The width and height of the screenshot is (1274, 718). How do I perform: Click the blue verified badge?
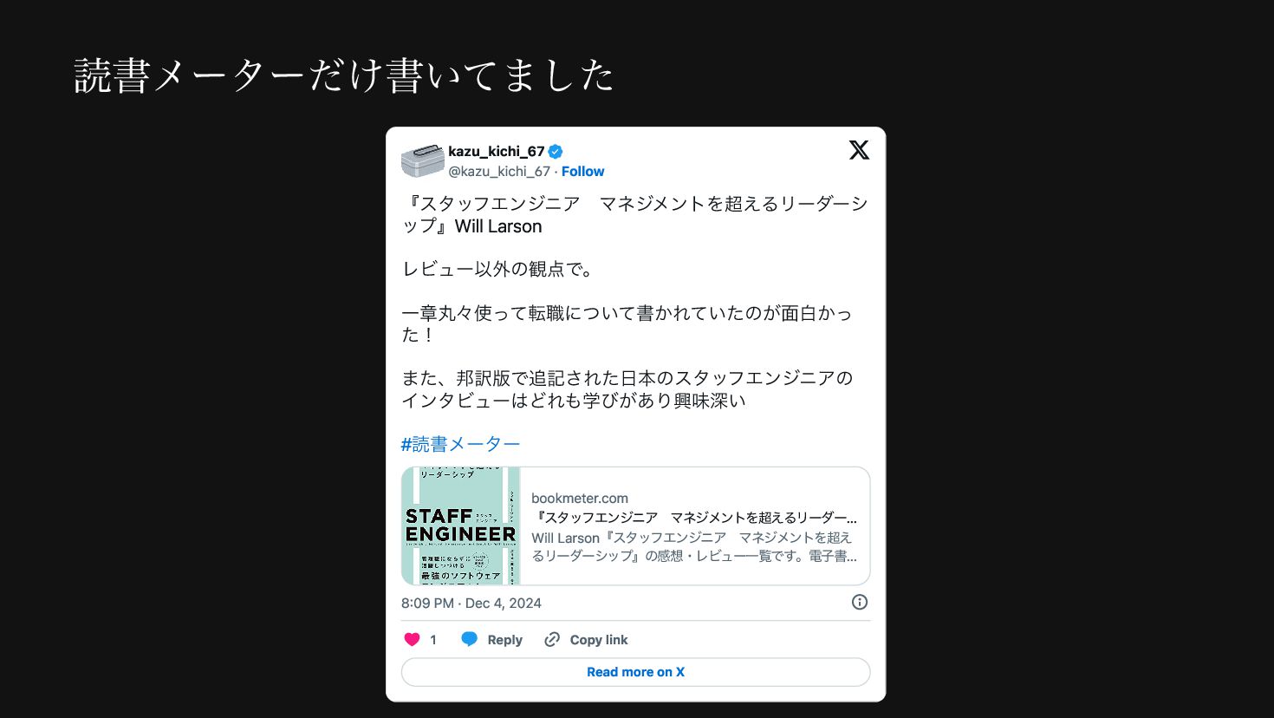tap(556, 152)
